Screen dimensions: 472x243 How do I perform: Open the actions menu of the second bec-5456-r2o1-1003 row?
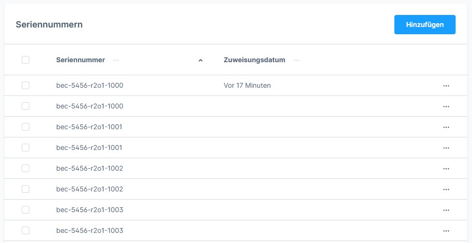(x=446, y=230)
